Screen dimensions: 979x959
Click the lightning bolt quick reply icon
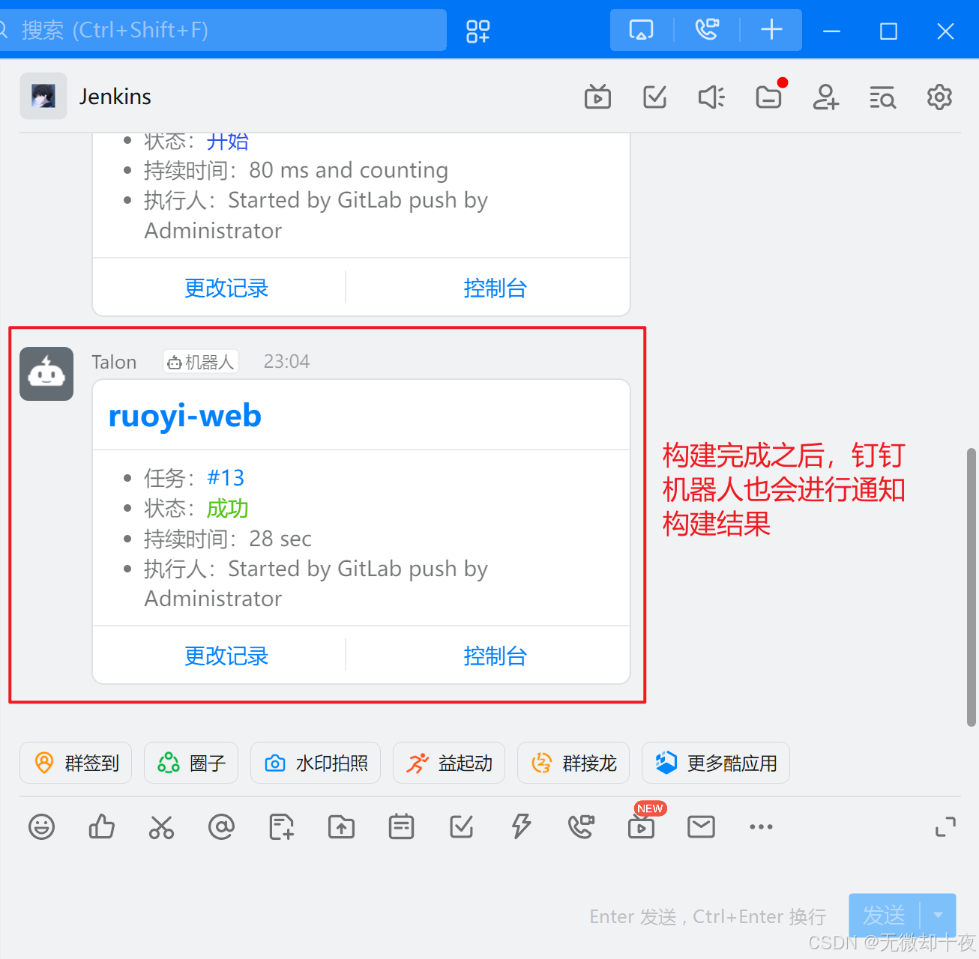pos(521,827)
